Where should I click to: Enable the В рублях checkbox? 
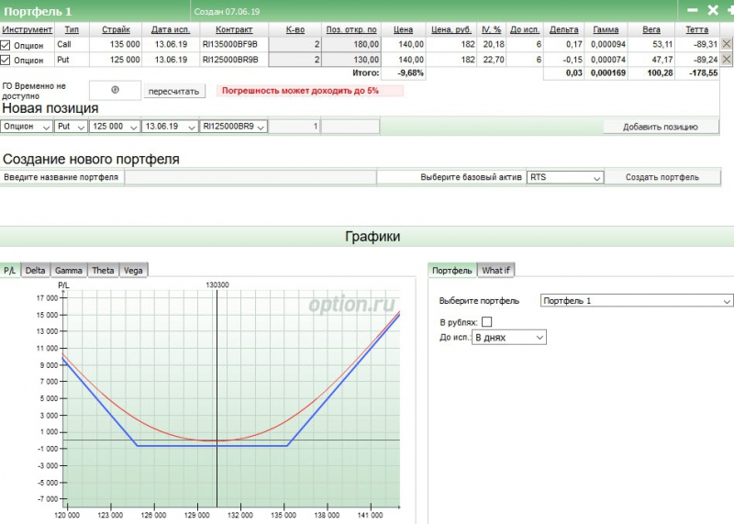pyautogui.click(x=487, y=322)
